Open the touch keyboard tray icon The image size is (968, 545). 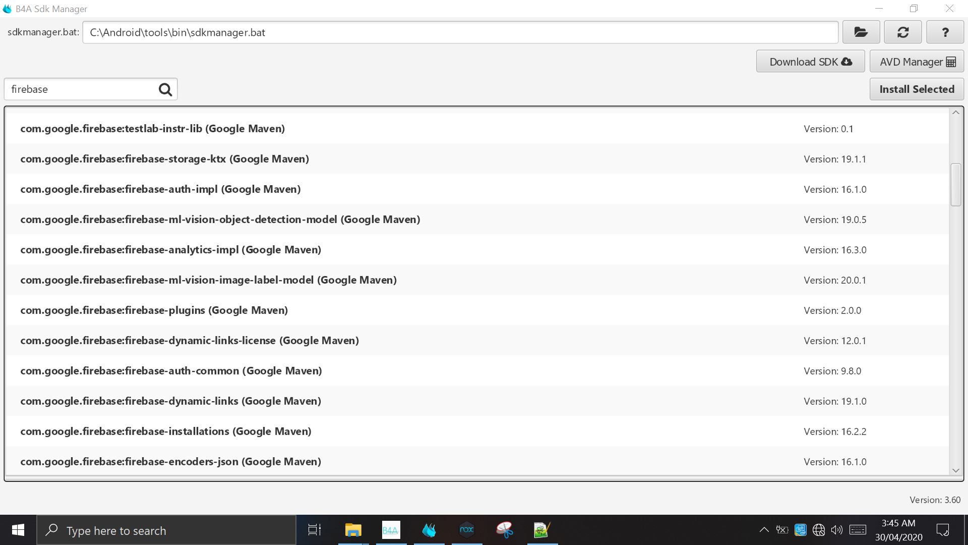point(858,530)
